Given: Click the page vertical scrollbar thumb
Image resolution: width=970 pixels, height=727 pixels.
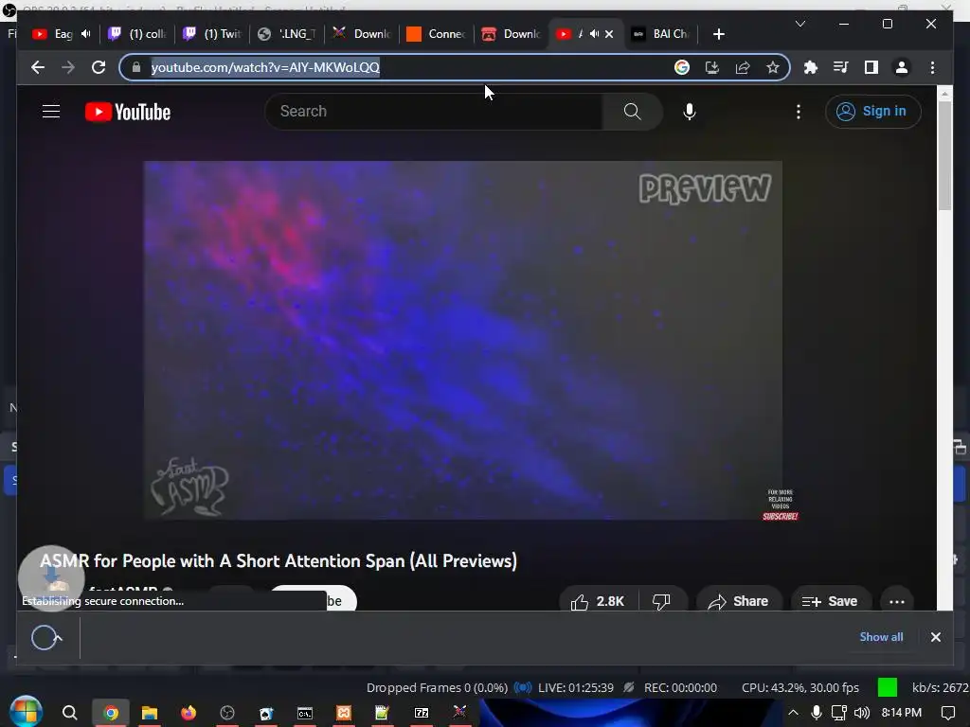Looking at the screenshot, I should pyautogui.click(x=944, y=156).
